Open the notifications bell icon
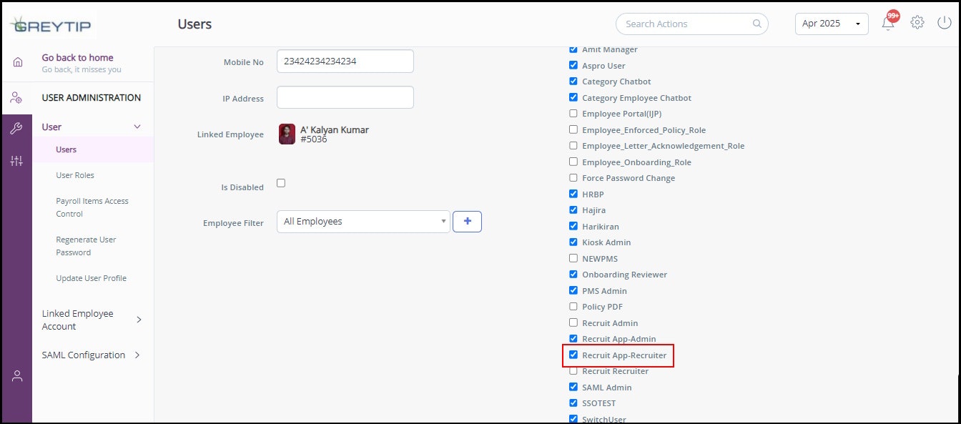Screen dimensions: 961x424 click(x=888, y=23)
